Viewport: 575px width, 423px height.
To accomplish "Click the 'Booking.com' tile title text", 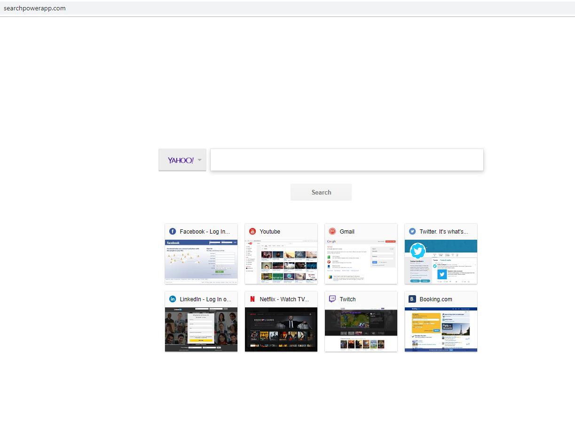I will coord(436,299).
